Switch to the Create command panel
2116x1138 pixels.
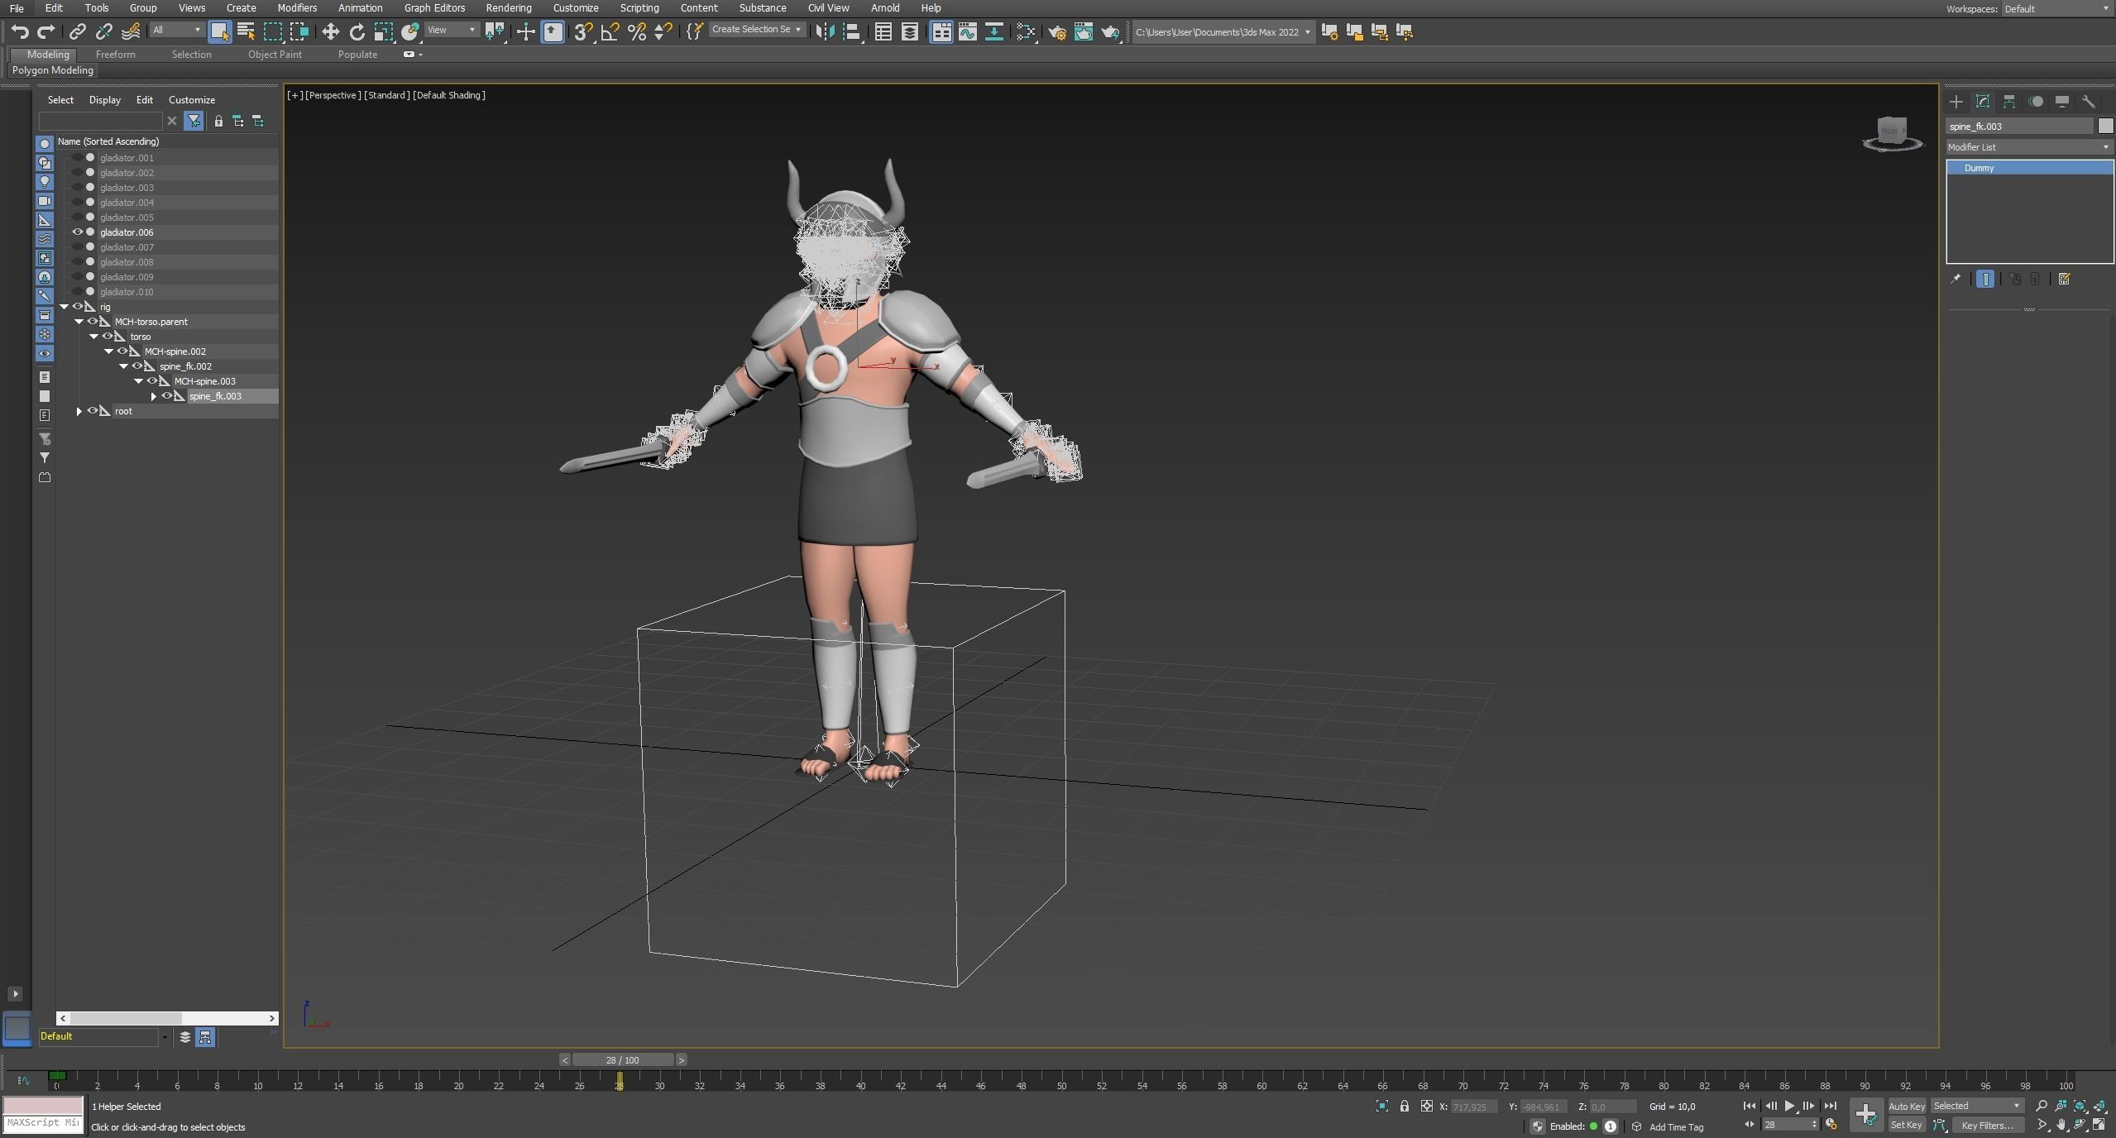(1956, 102)
